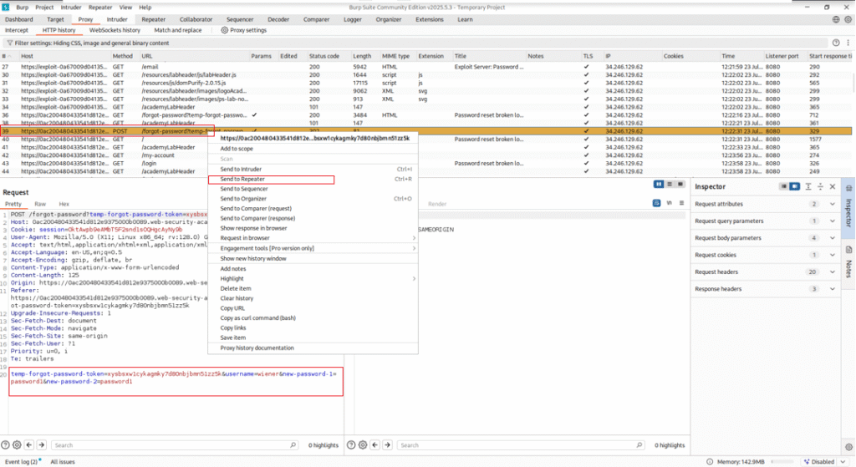Open response pane search settings gear
Image resolution: width=856 pixels, height=467 pixels.
363,445
